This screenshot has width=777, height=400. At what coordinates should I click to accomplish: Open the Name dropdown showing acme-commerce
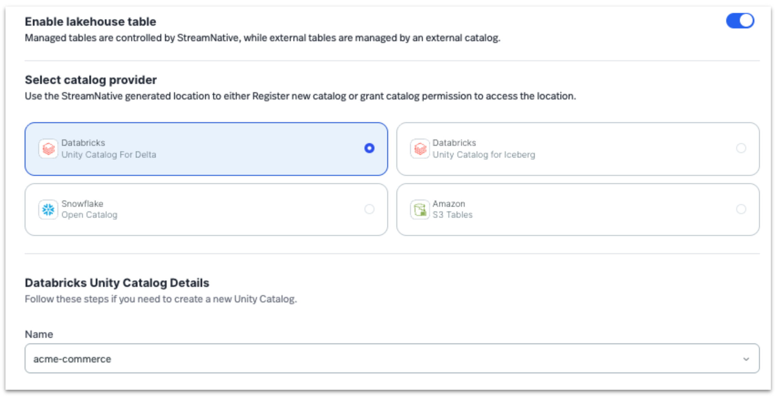[x=392, y=359]
